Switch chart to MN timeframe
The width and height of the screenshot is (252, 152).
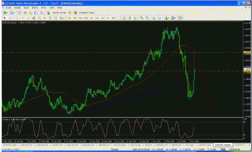pos(113,18)
